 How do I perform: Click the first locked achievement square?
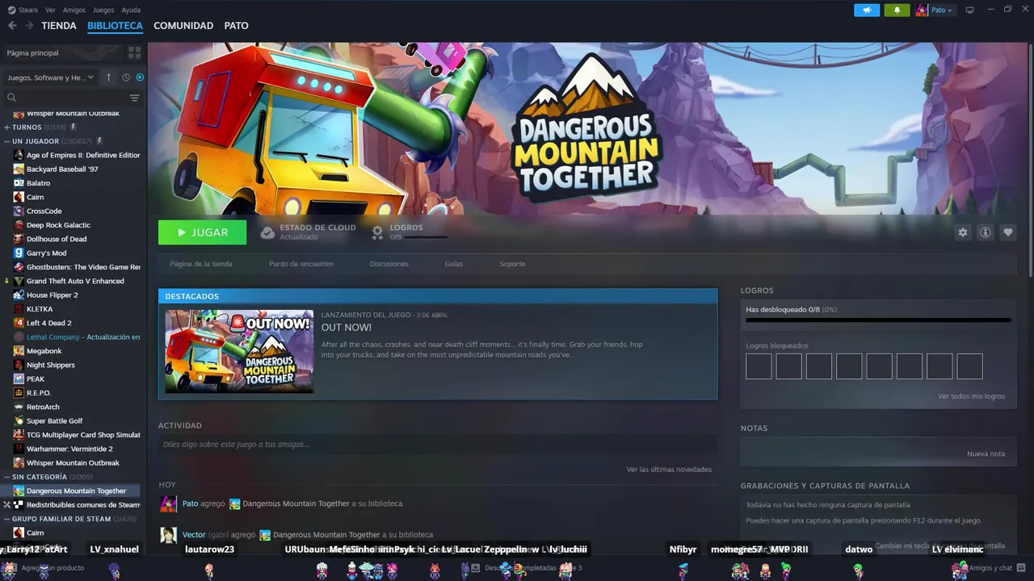tap(759, 366)
